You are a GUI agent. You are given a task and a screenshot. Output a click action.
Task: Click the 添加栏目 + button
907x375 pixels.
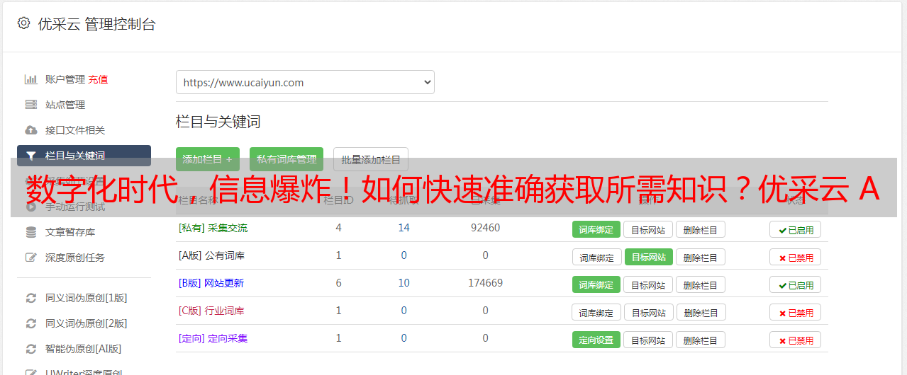(x=208, y=159)
